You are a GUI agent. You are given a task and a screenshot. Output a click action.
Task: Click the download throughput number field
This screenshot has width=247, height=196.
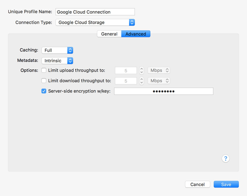[x=126, y=81]
